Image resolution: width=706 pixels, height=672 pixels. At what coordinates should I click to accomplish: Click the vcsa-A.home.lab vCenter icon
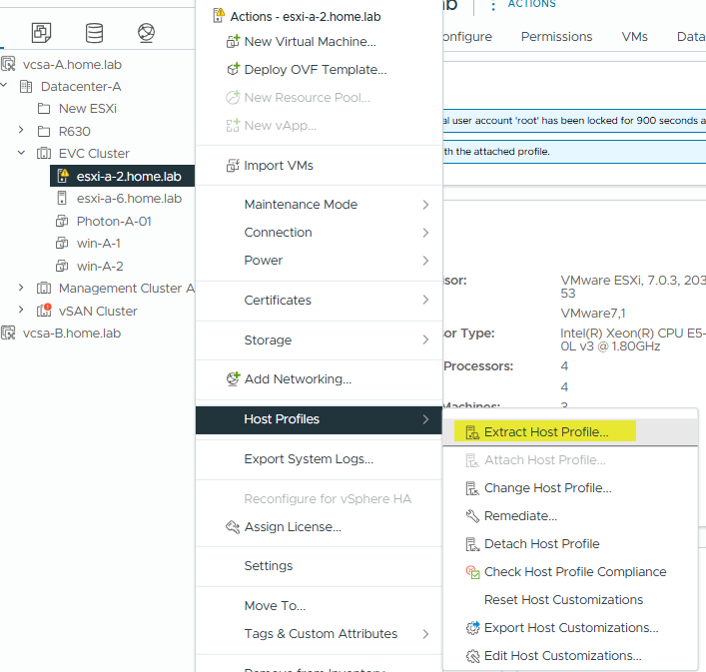(8, 64)
